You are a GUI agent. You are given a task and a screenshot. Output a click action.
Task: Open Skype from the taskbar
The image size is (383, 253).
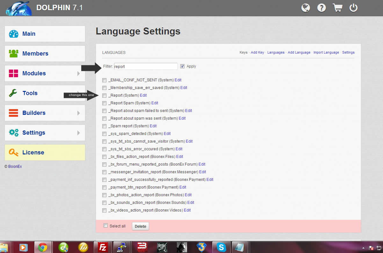pyautogui.click(x=221, y=247)
